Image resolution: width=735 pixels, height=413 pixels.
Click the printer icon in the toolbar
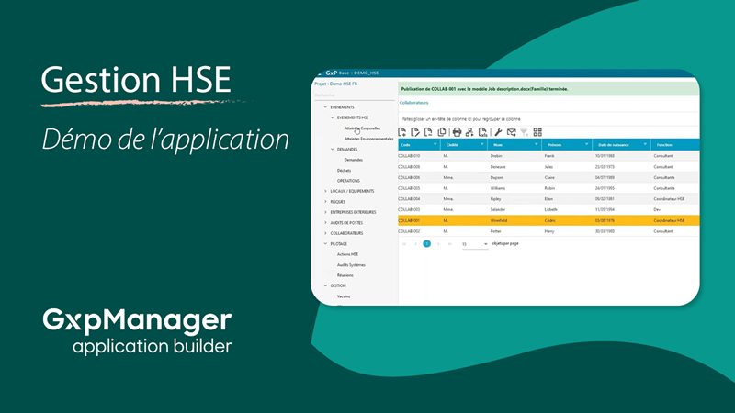tap(457, 132)
